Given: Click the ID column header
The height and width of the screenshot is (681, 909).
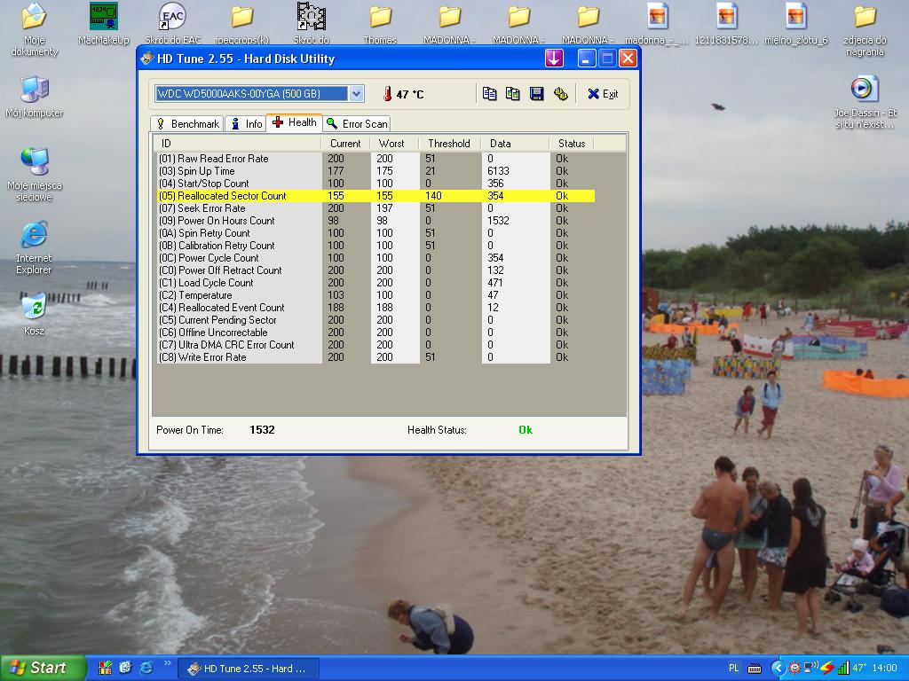Looking at the screenshot, I should coord(237,143).
